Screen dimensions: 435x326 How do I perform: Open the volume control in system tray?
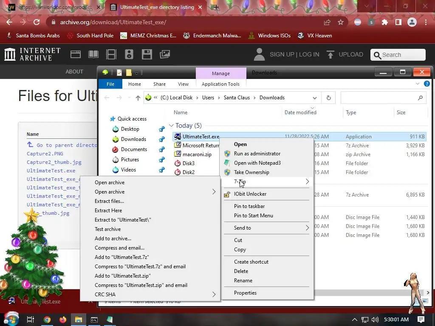[375, 320]
